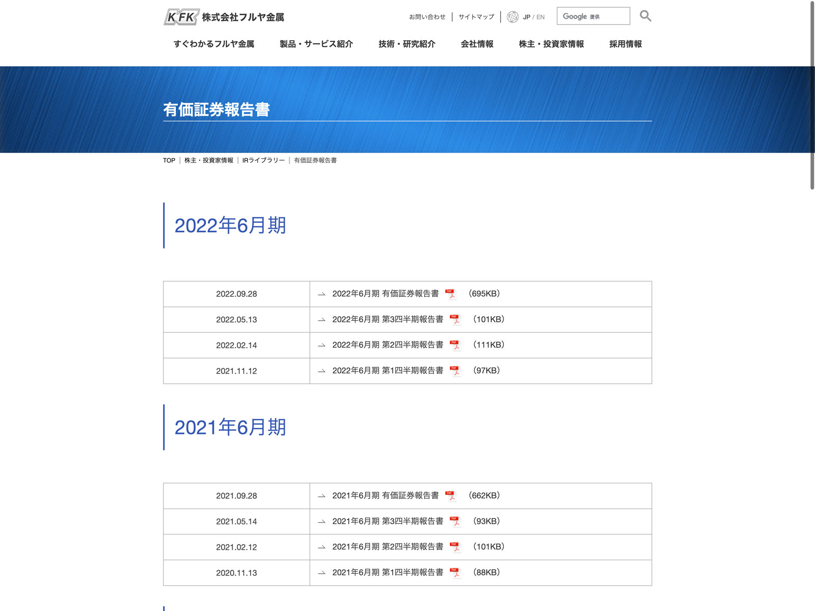Click the Google search input field
Screen dimensions: 815x611
pyautogui.click(x=593, y=16)
